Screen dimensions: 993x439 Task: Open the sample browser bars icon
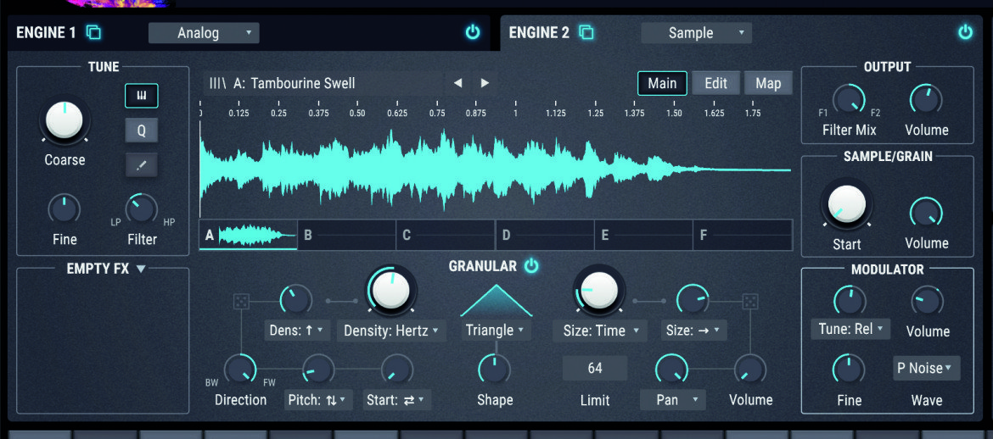pos(218,83)
